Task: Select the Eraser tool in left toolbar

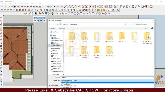Action: tap(1, 21)
